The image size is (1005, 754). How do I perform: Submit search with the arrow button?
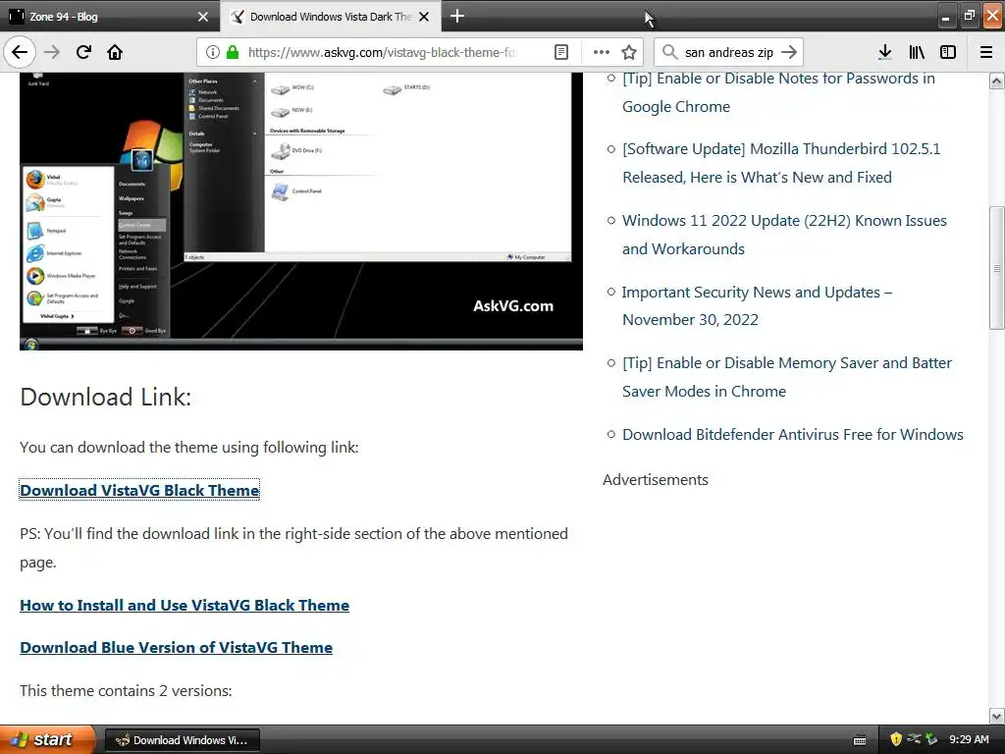click(790, 52)
